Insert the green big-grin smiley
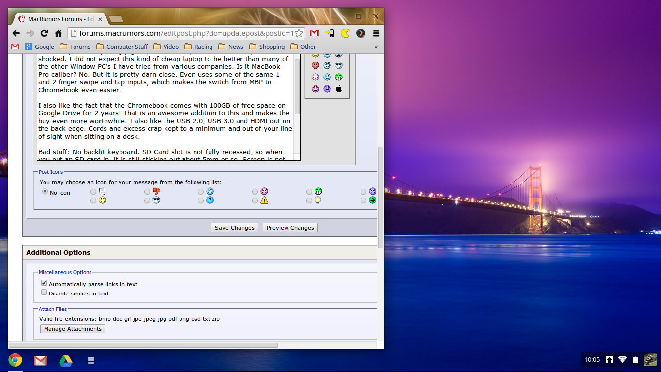The height and width of the screenshot is (372, 661). coord(339,77)
